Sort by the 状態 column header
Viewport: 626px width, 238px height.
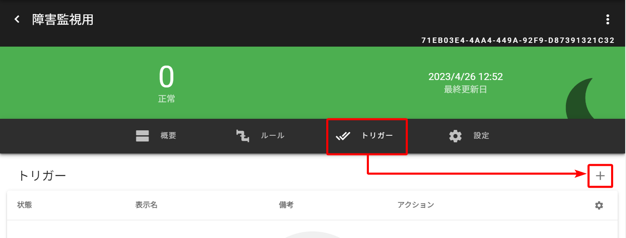(x=24, y=205)
